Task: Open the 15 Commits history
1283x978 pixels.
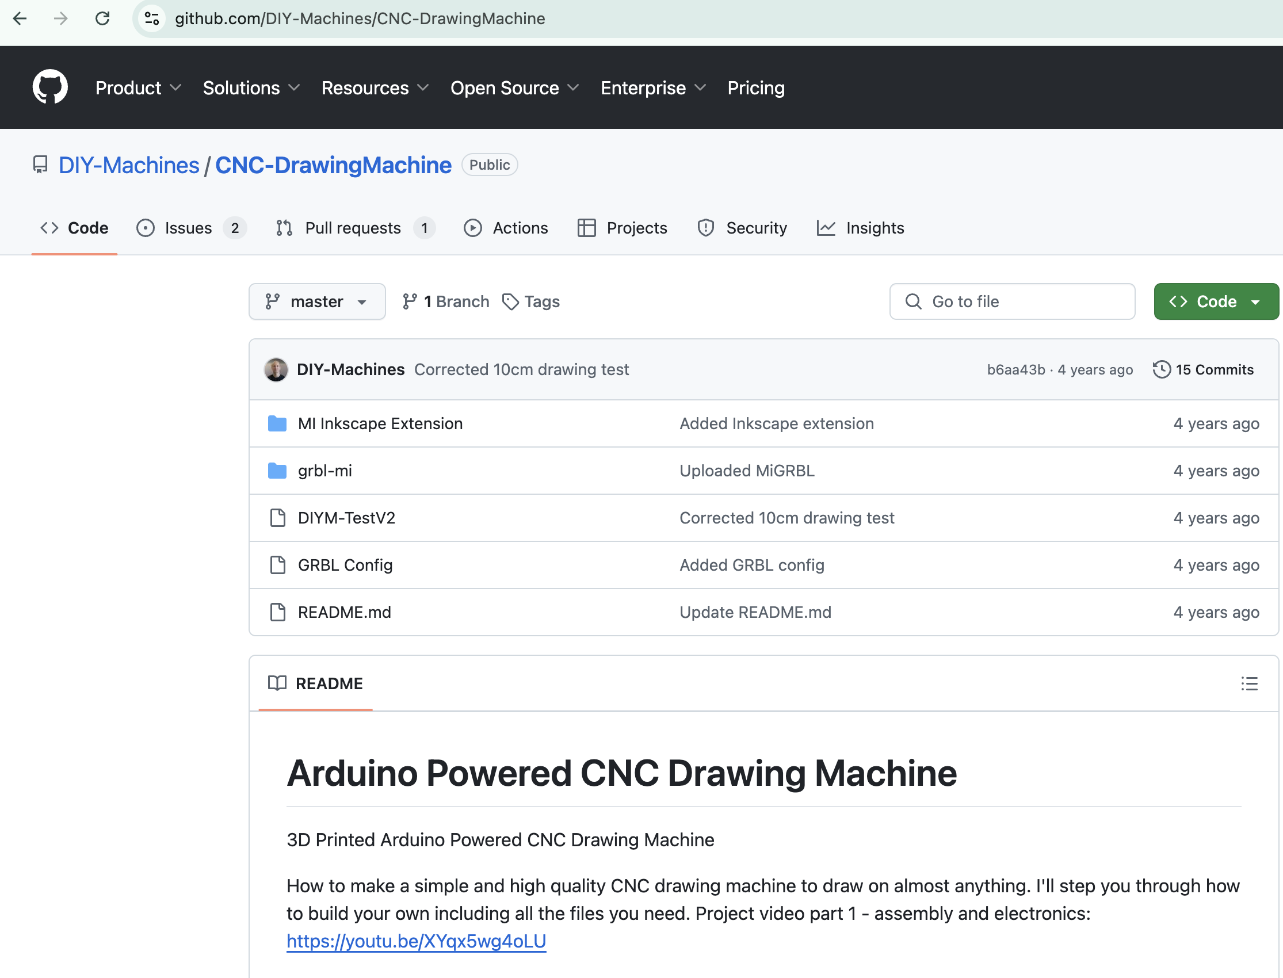Action: [1203, 370]
